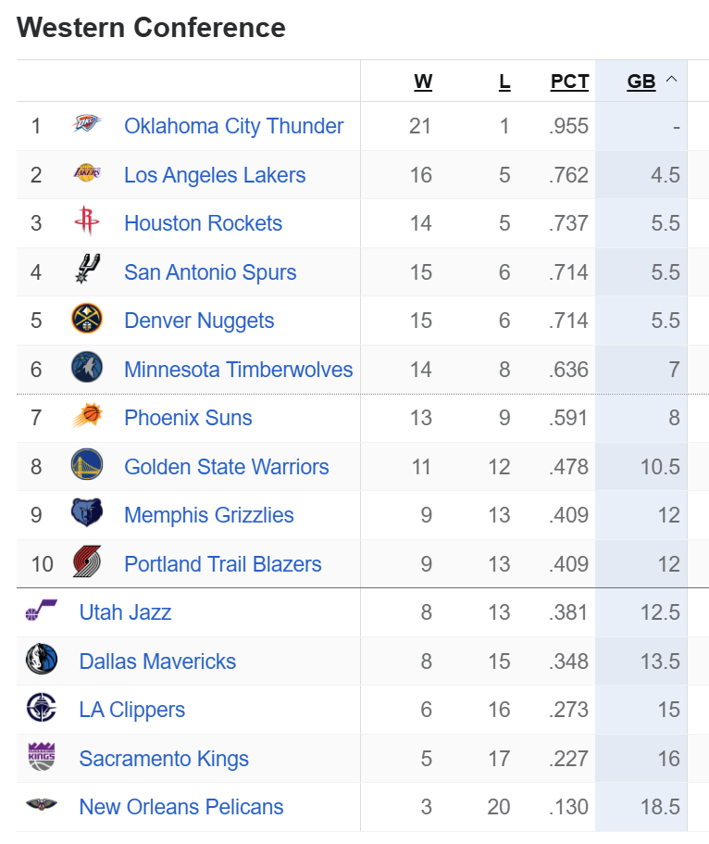Click the Oklahoma City Thunder logo icon
Viewport: 709px width, 844px height.
[x=87, y=125]
